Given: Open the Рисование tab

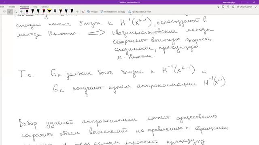Looking at the screenshot, I should click(24, 7).
